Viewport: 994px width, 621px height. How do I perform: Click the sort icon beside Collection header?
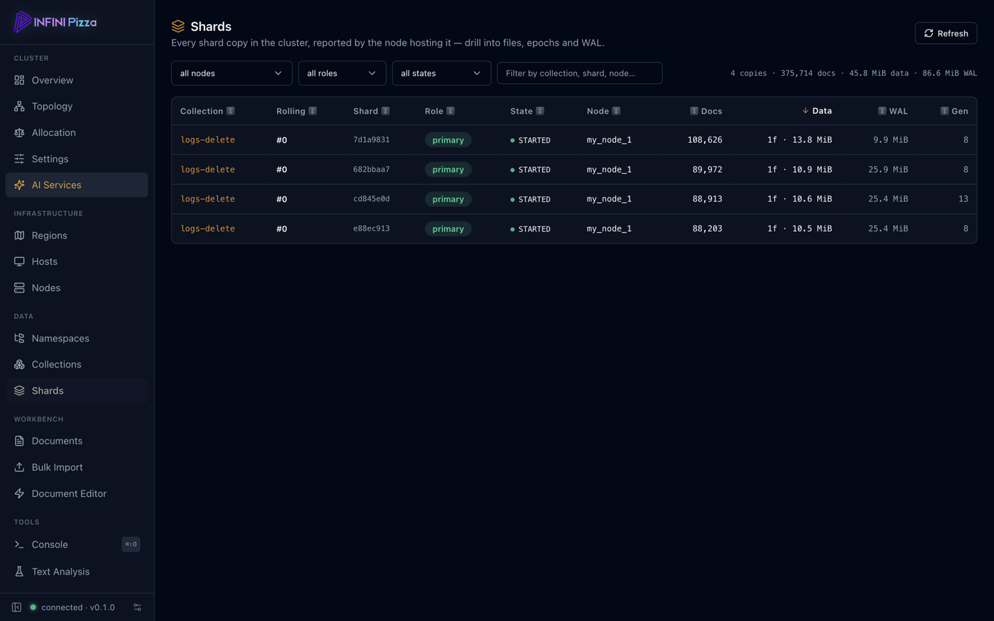[x=231, y=111]
